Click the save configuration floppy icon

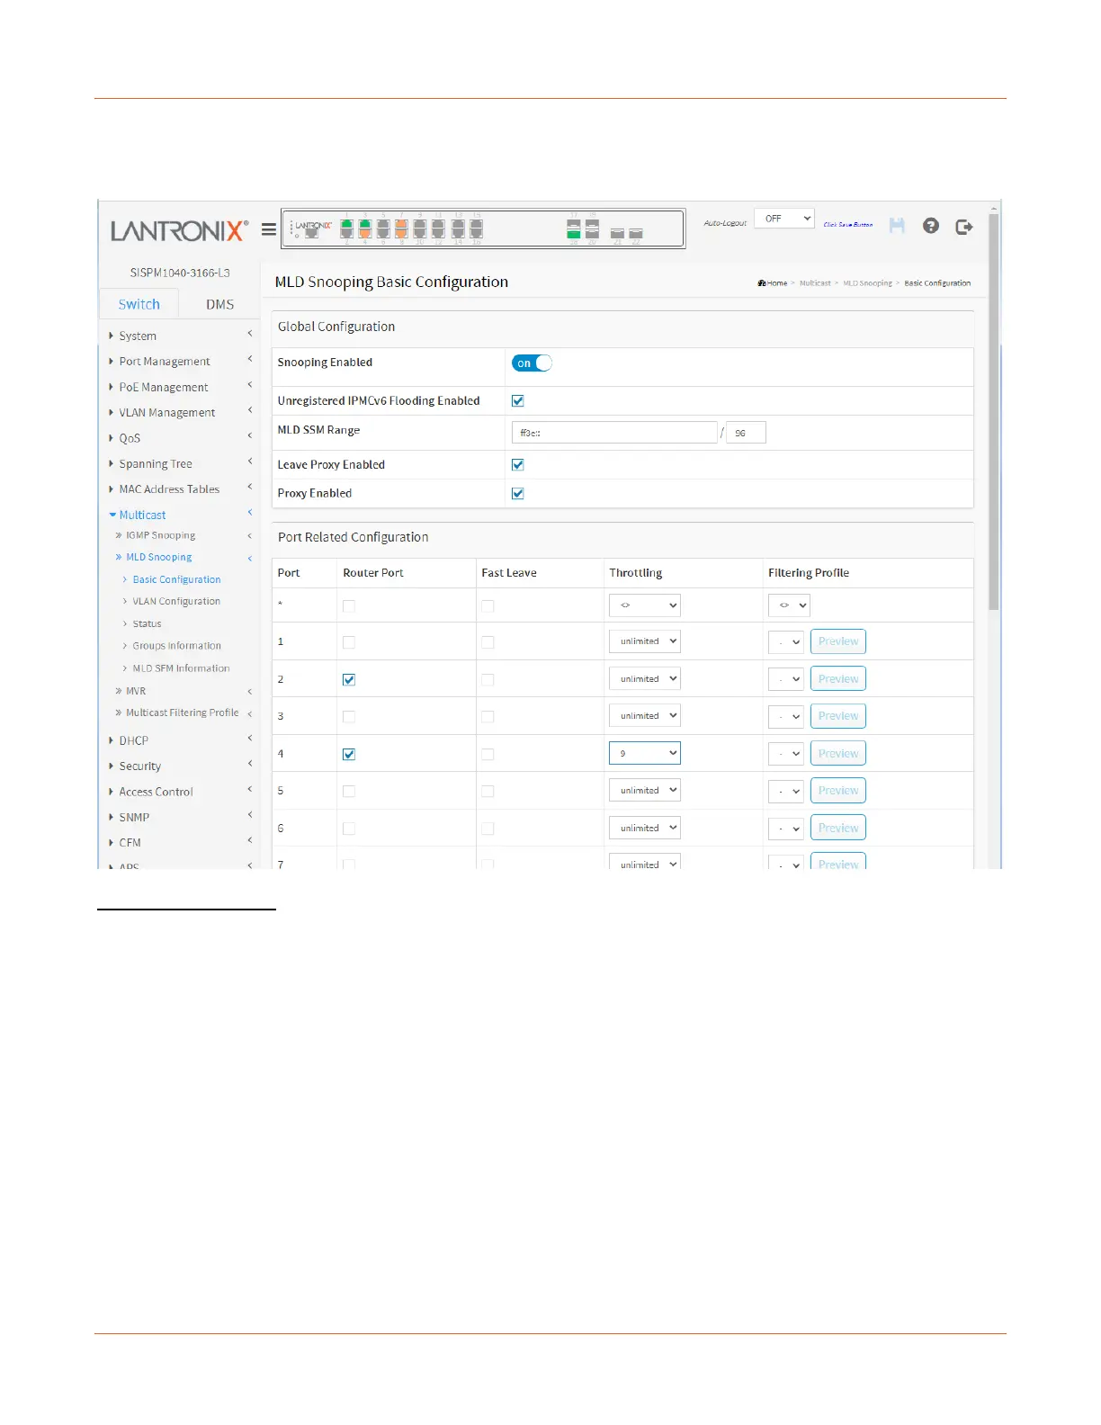tap(897, 226)
